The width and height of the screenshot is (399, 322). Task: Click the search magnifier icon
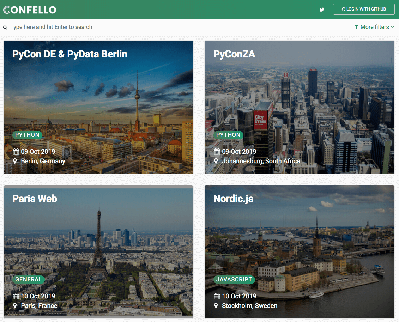[x=5, y=28]
